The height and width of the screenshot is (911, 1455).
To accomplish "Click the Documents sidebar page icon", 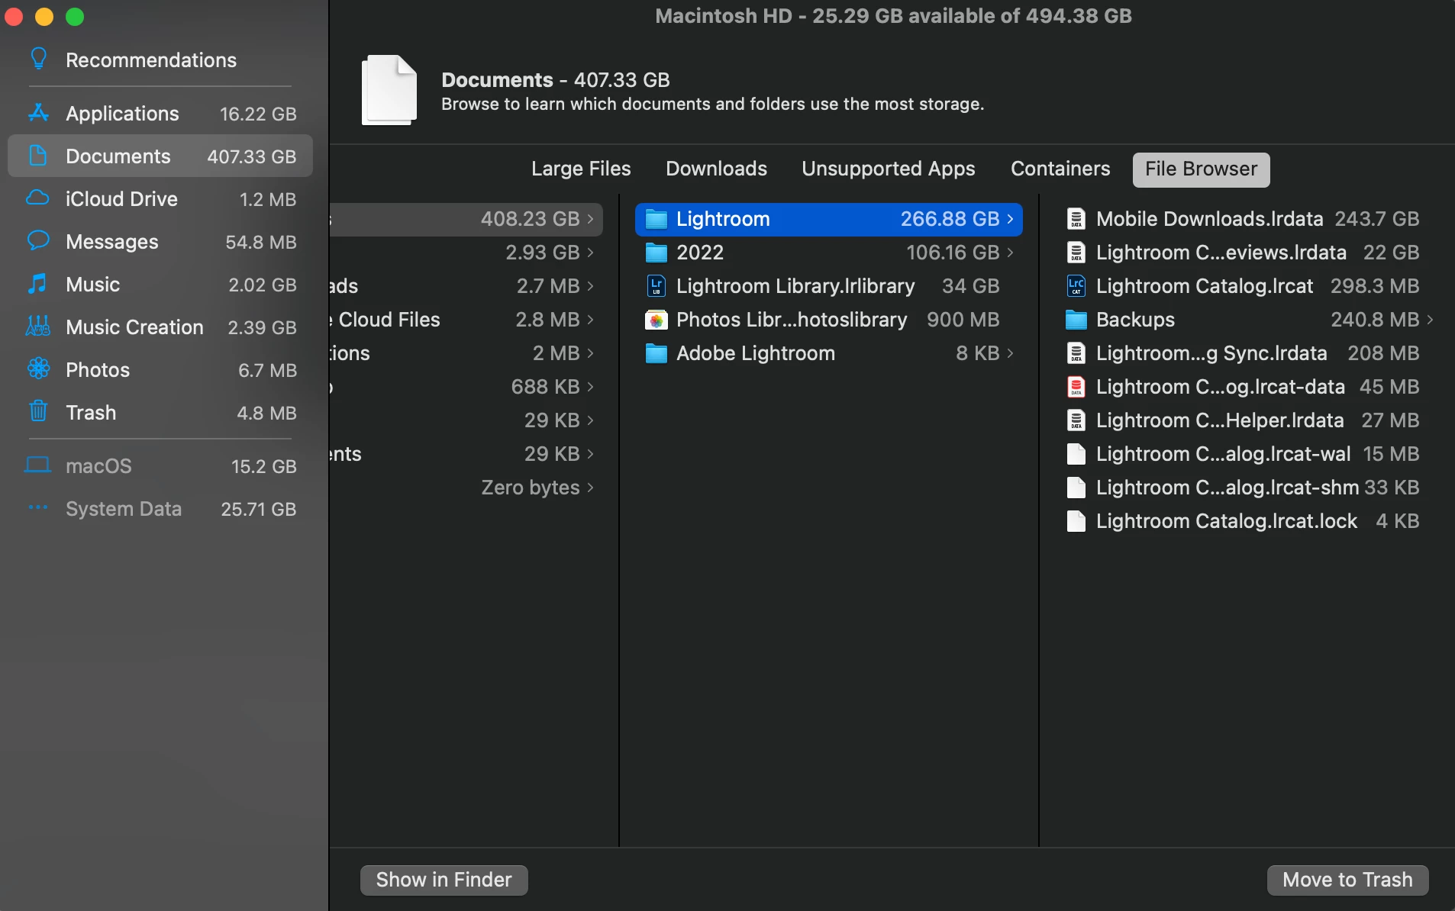I will (x=38, y=156).
